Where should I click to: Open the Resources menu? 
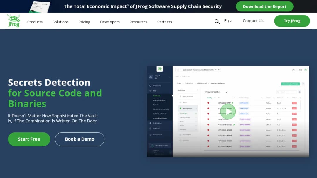[x=139, y=22]
